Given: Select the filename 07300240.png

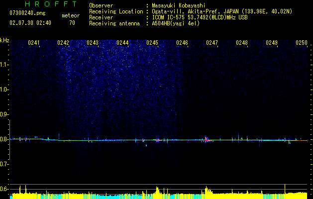Looking at the screenshot, I should (27, 13).
